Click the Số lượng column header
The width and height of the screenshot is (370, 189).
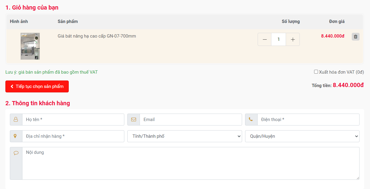(x=291, y=21)
